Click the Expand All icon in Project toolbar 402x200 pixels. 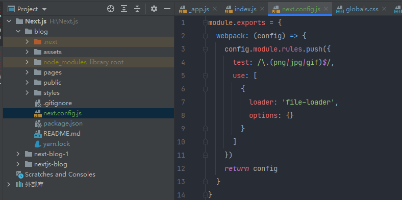[x=124, y=9]
